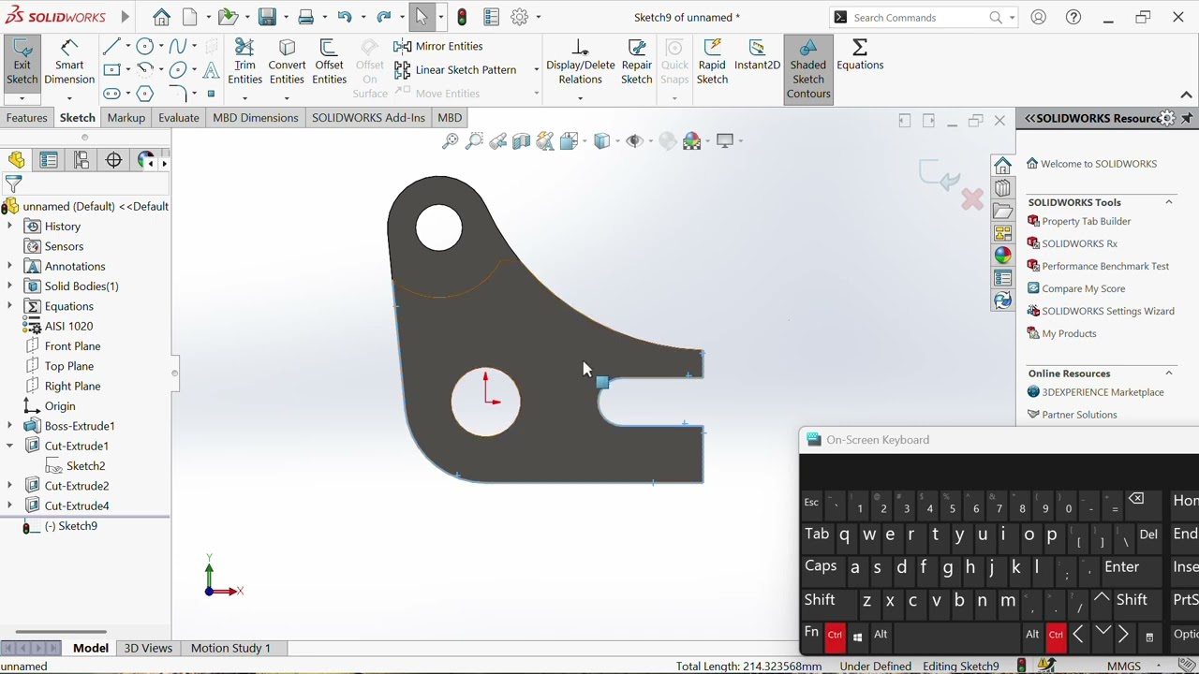This screenshot has height=674, width=1199.
Task: Select the Ellipse sketch tool
Action: pyautogui.click(x=178, y=69)
